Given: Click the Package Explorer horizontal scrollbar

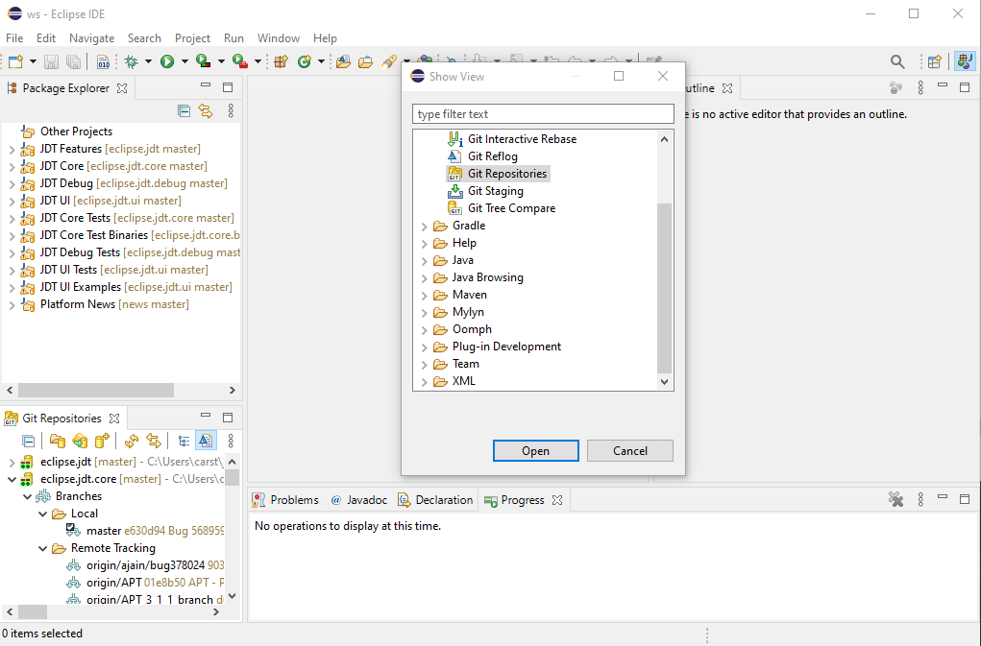Looking at the screenshot, I should coord(96,390).
